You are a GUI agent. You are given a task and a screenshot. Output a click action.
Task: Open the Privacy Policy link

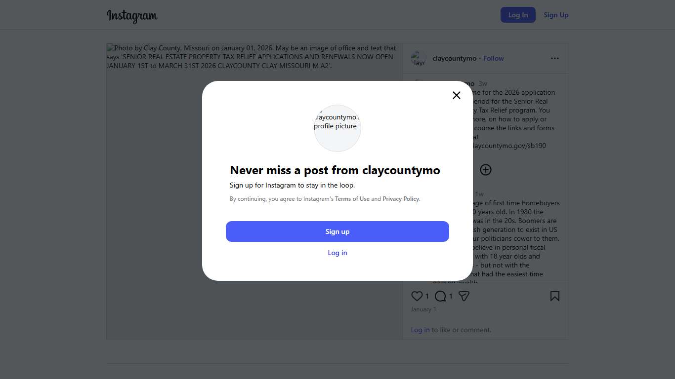(x=401, y=199)
